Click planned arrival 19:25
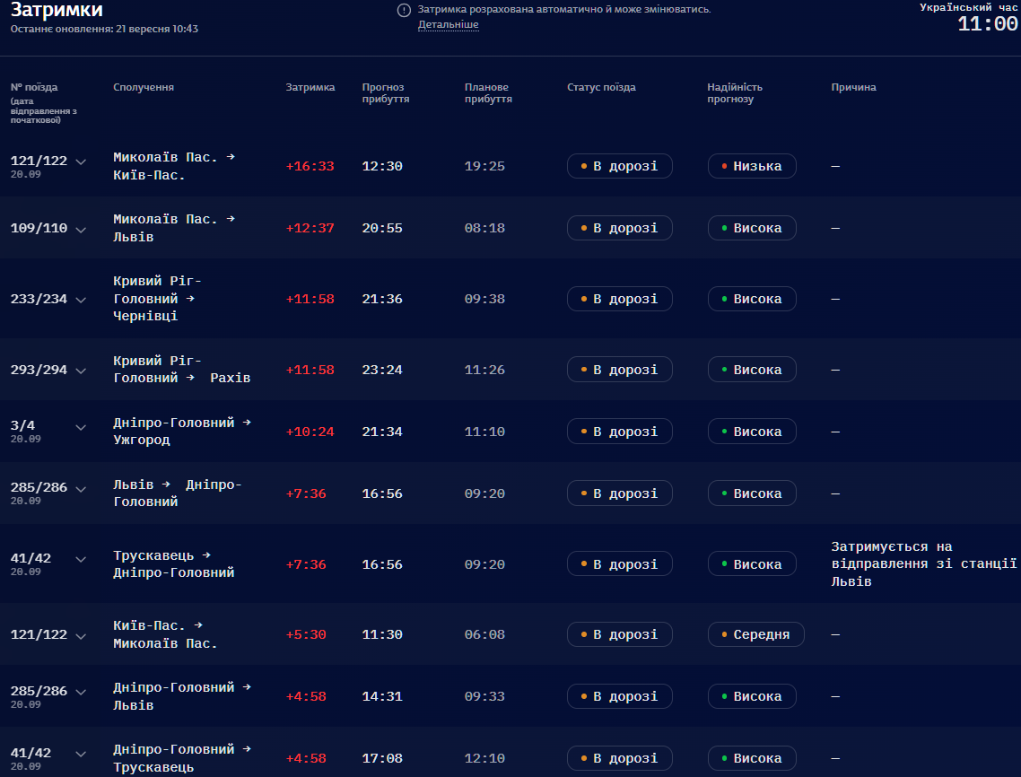 tap(484, 166)
